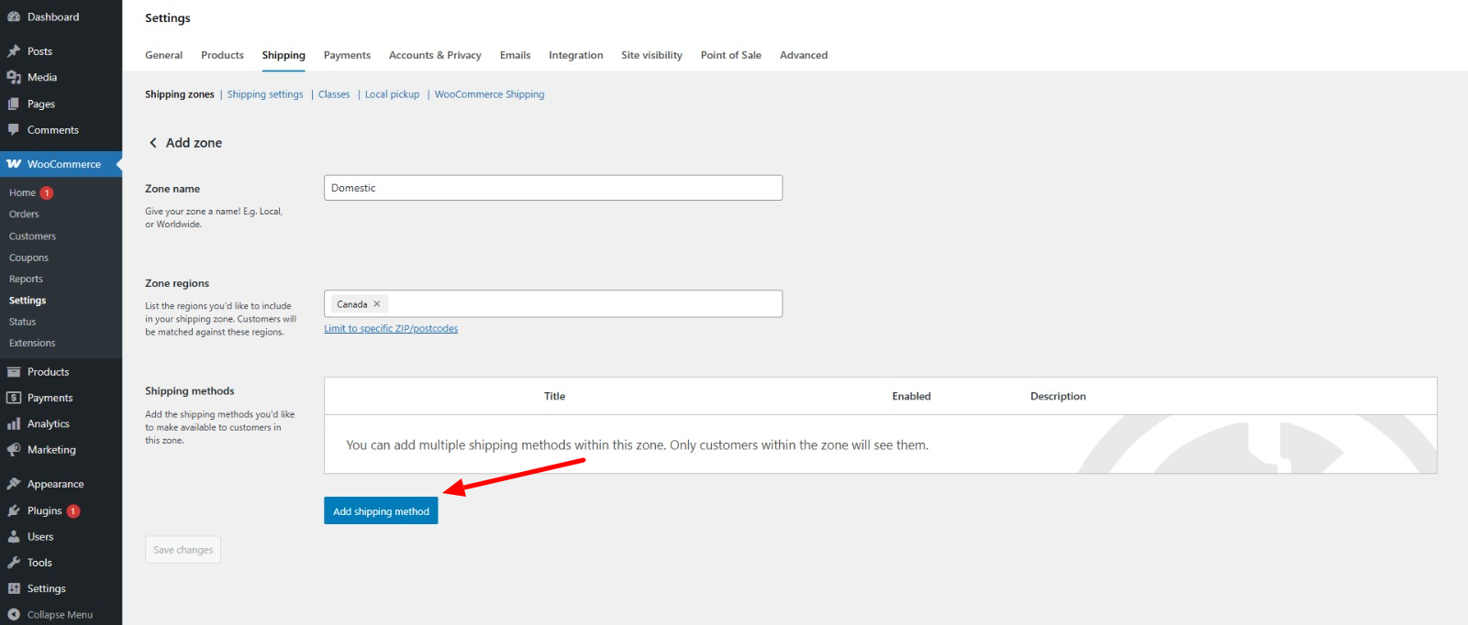Click the Collapse Menu arrow icon
The image size is (1468, 625).
(x=14, y=615)
